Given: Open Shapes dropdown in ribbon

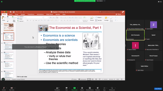Looking at the screenshot, I should (x=99, y=17).
